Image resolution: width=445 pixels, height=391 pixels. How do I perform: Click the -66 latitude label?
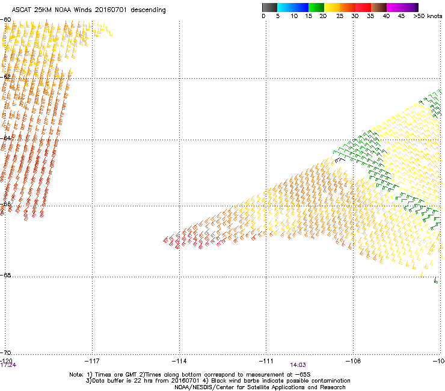(5, 204)
